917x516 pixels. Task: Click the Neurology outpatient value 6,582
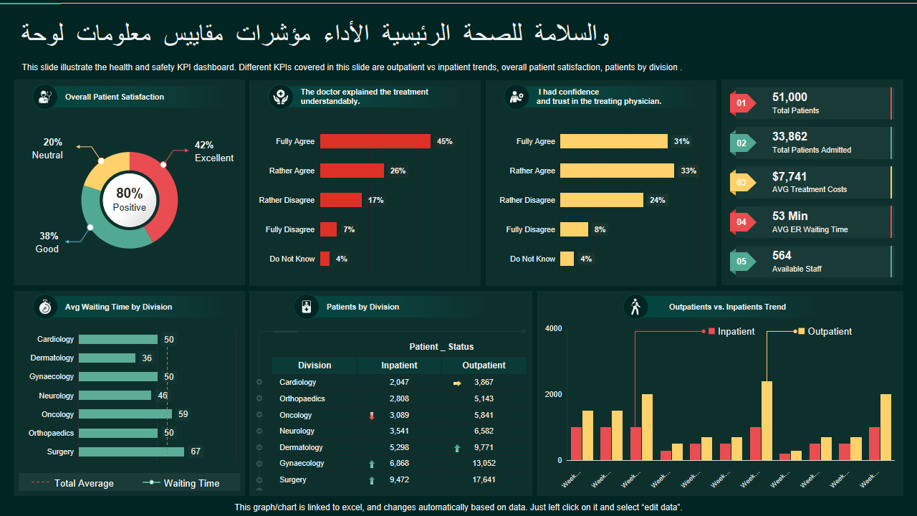click(484, 431)
